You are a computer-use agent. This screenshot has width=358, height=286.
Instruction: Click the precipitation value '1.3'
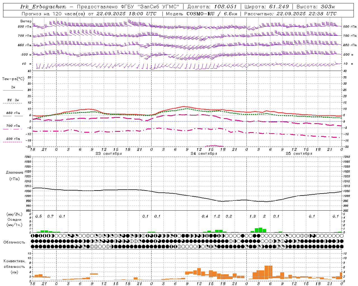coord(253,216)
